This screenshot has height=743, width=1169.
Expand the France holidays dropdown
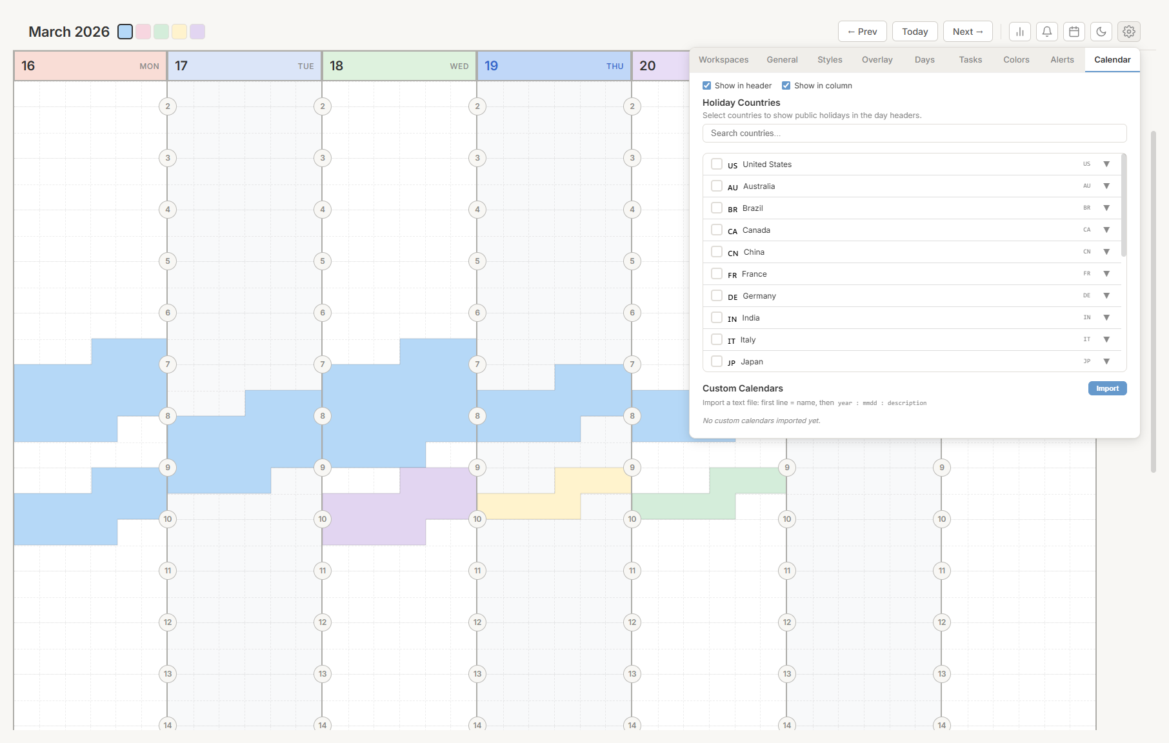[x=1106, y=273]
